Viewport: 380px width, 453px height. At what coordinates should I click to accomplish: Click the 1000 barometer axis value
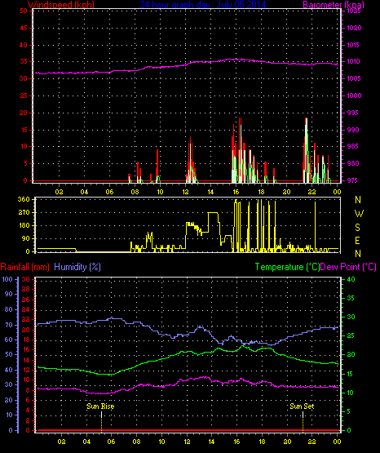pos(354,95)
